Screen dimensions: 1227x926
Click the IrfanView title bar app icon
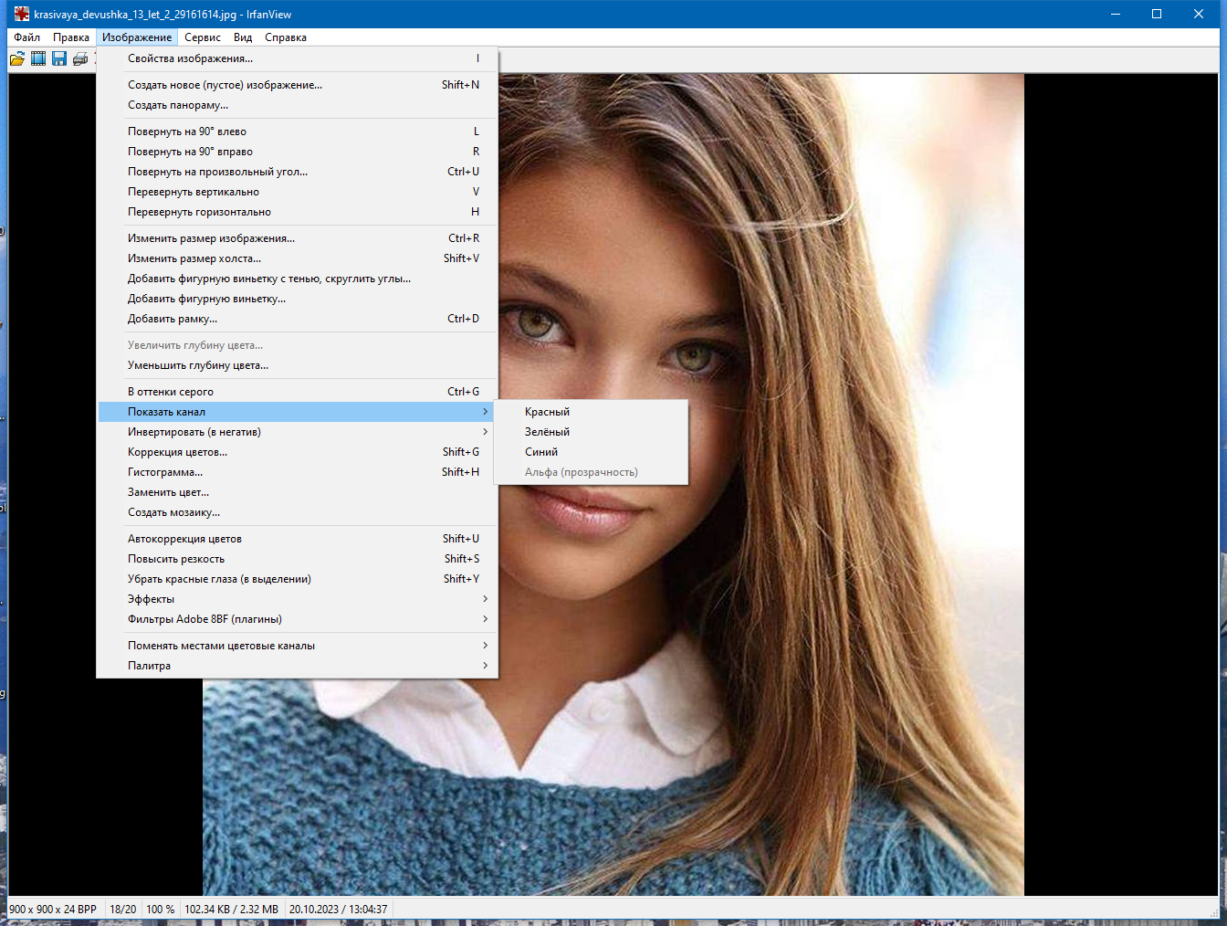pos(21,14)
